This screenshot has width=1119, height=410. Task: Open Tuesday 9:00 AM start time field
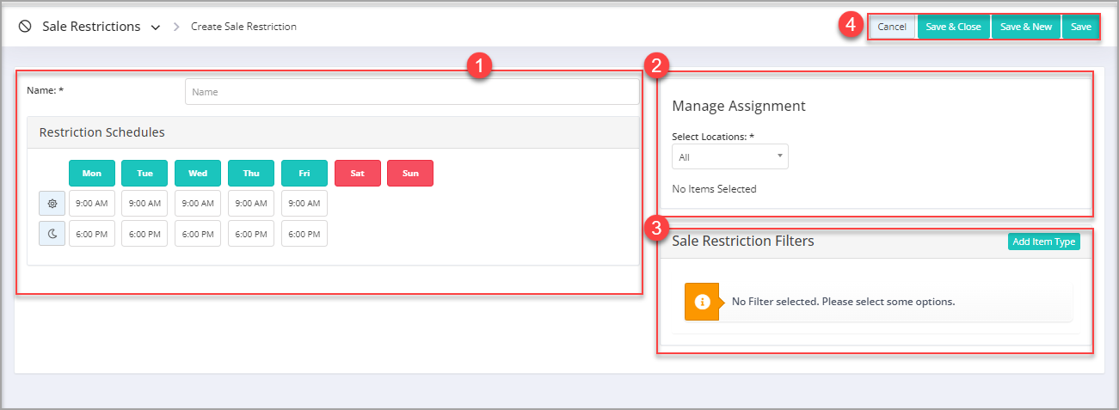(x=144, y=204)
